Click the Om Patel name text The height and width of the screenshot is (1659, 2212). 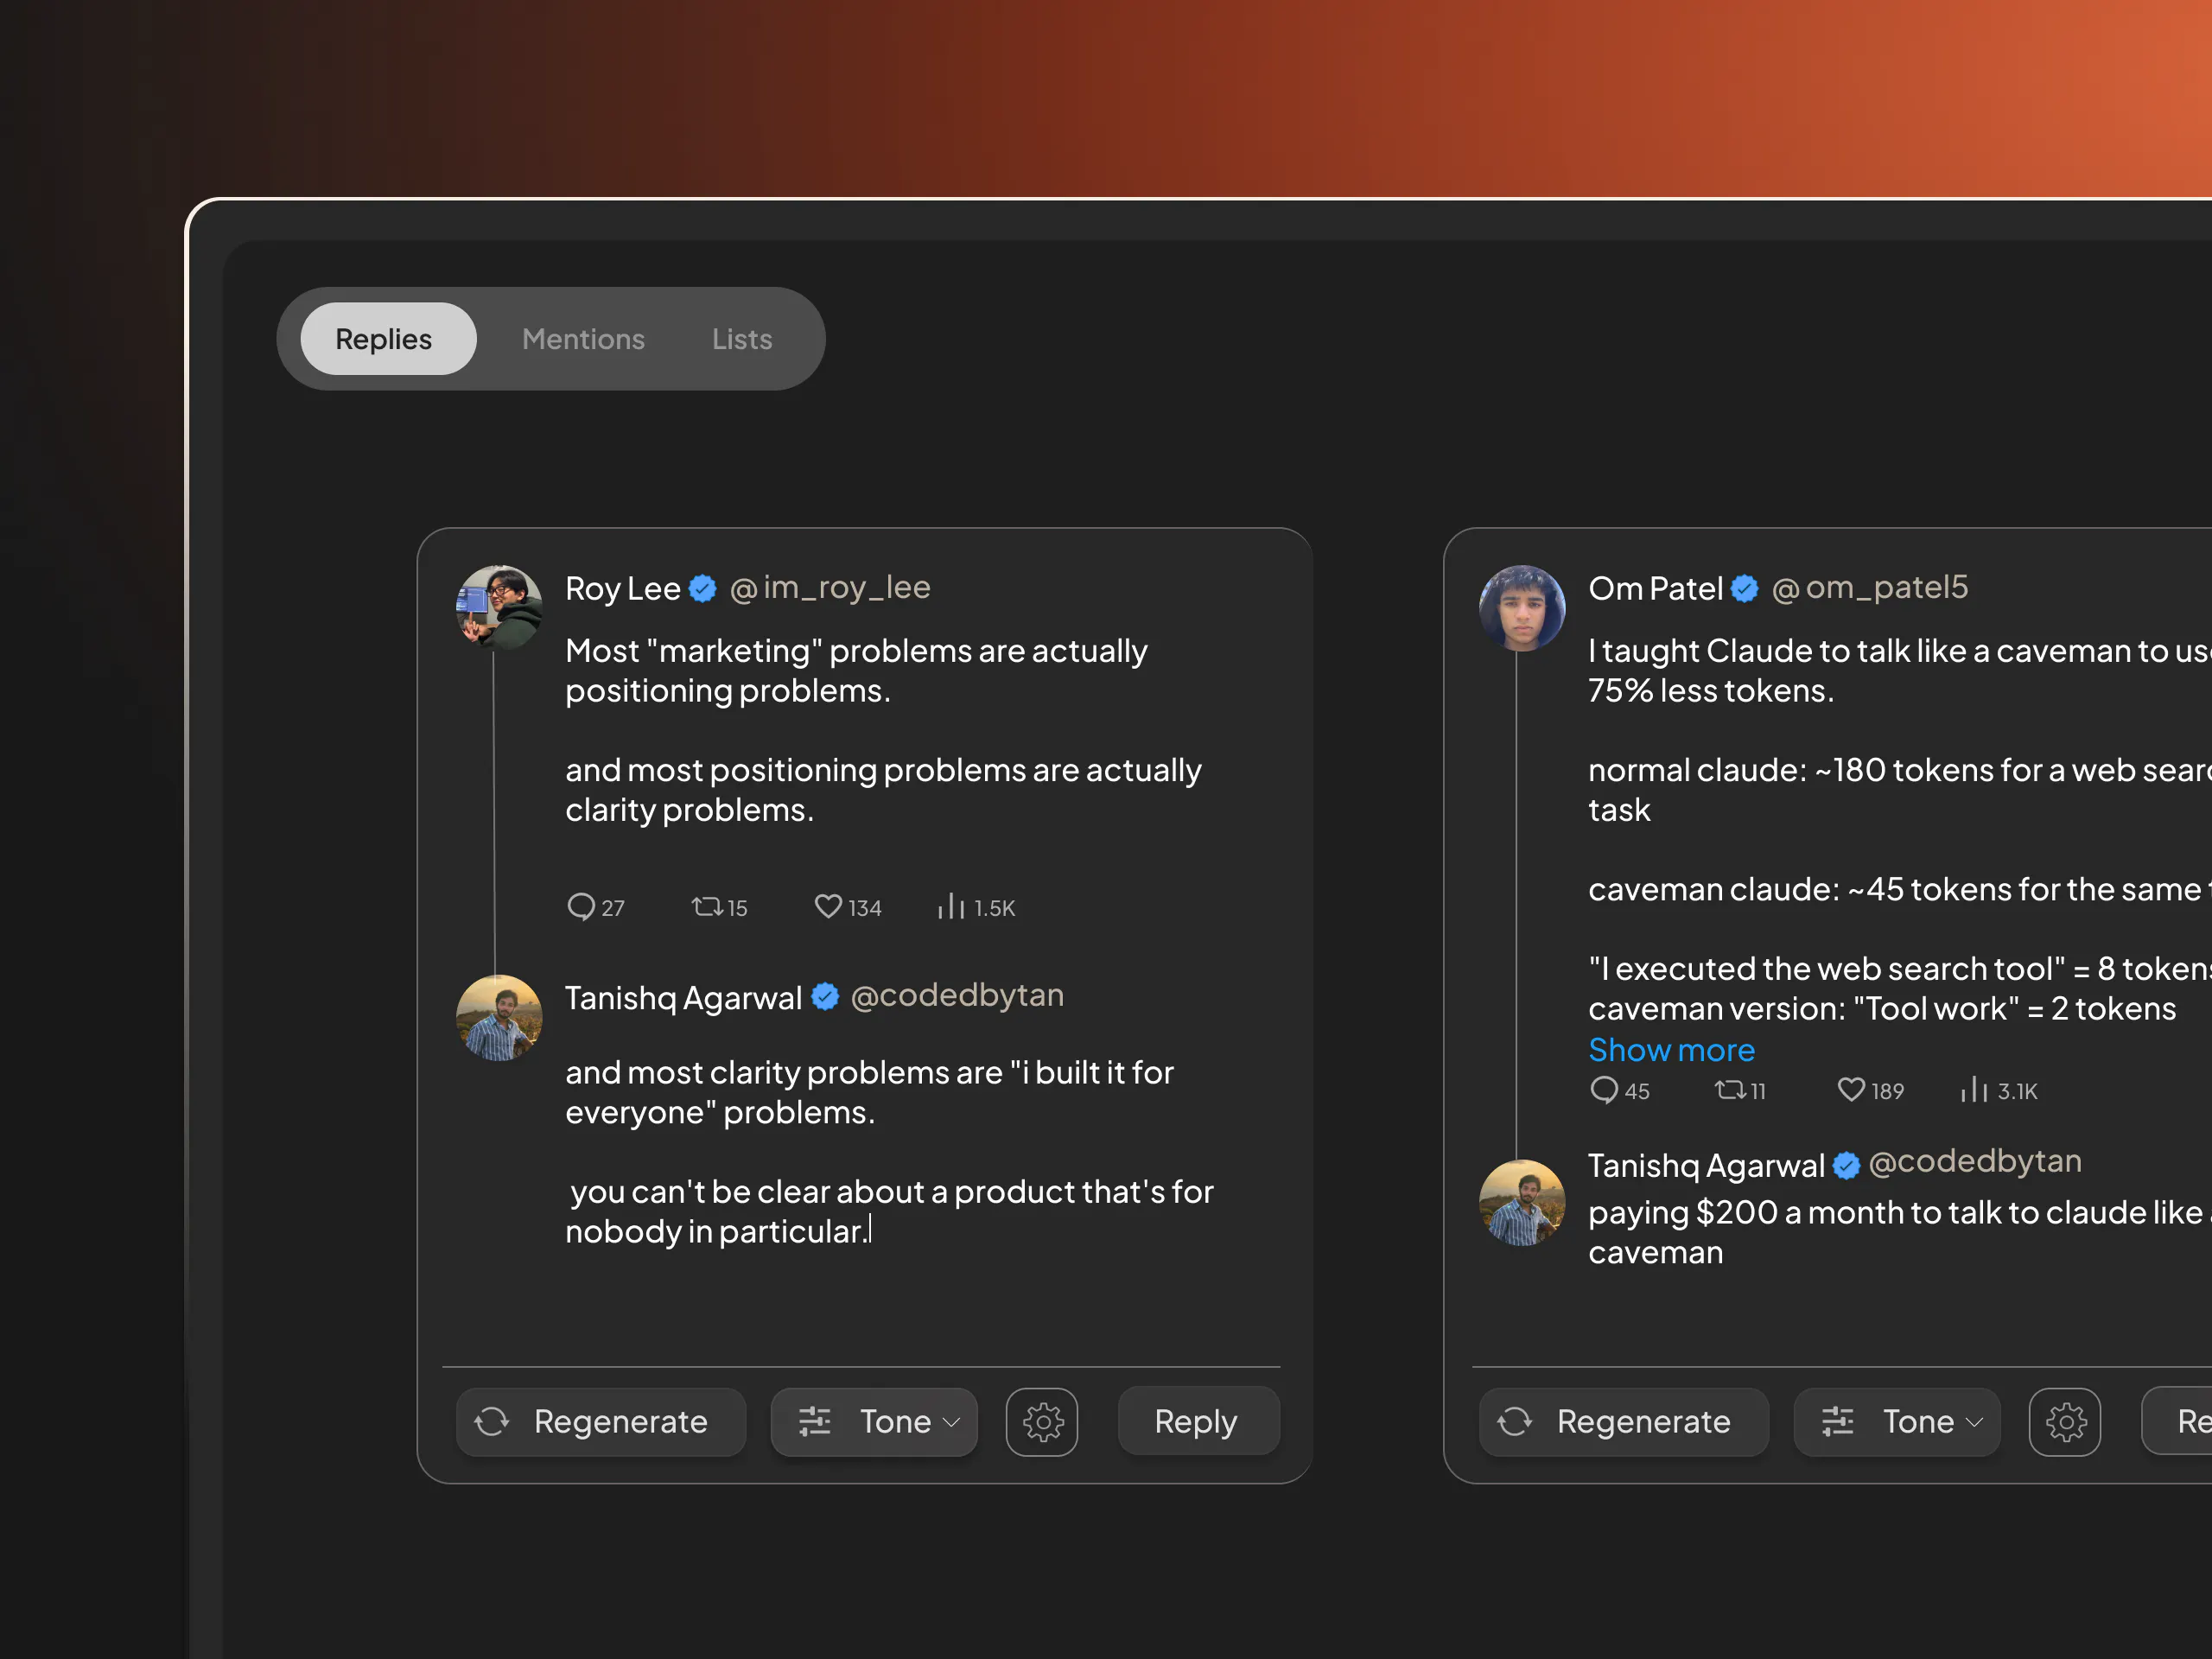click(x=1655, y=589)
